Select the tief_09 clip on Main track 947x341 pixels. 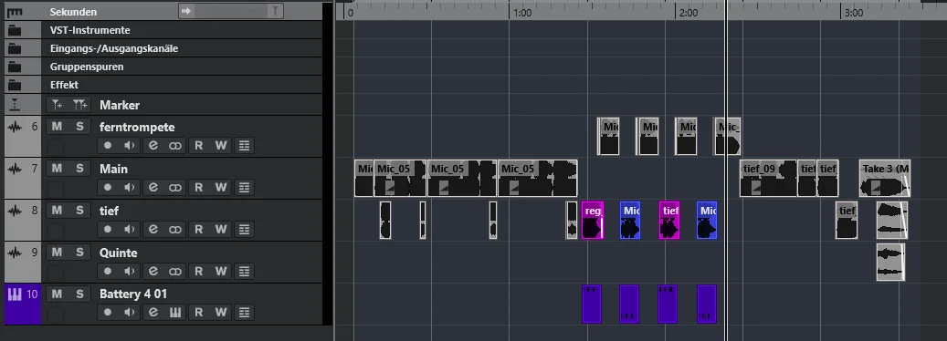768,179
